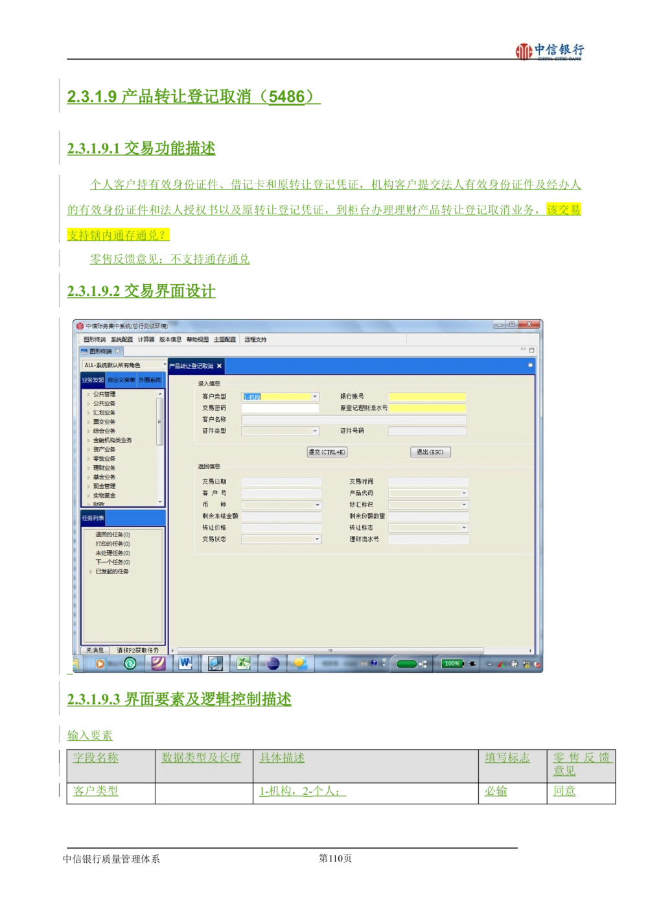Click the 退出(ESC) button

[430, 452]
